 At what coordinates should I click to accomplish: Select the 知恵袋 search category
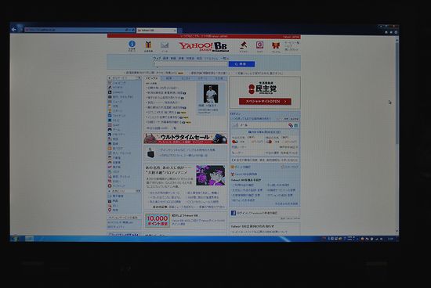(190, 58)
